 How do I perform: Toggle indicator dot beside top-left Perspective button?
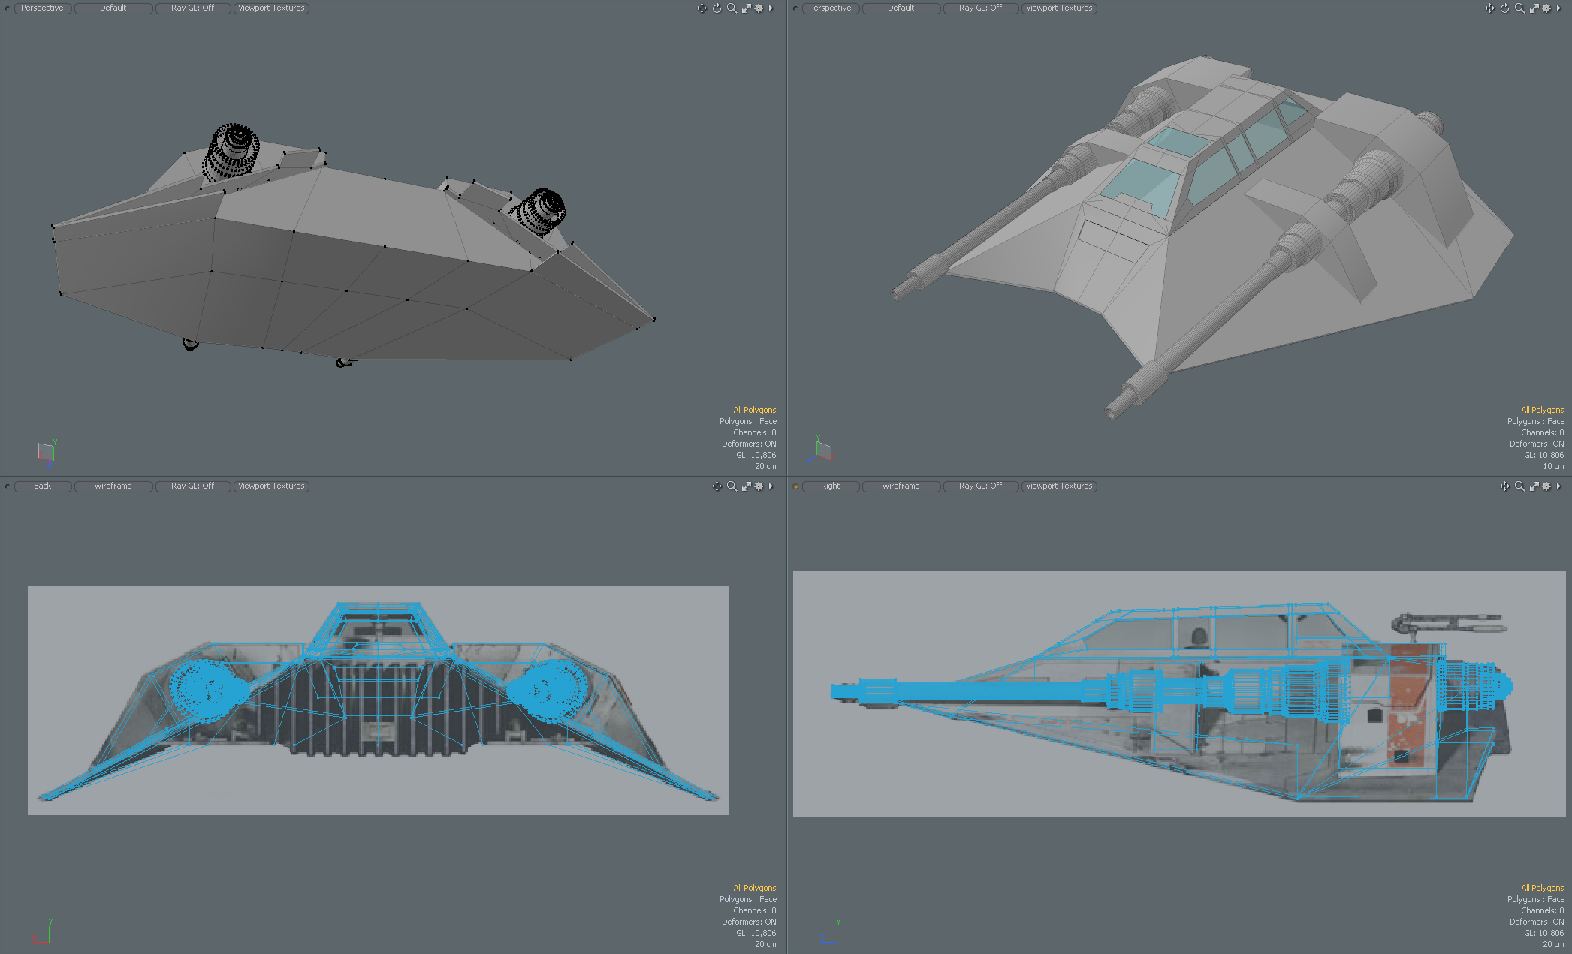click(x=8, y=8)
